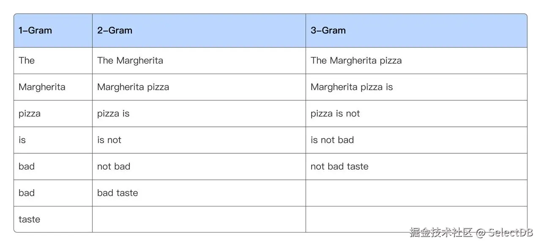Click the 2-Gram column header
This screenshot has width=541, height=246.
115,30
